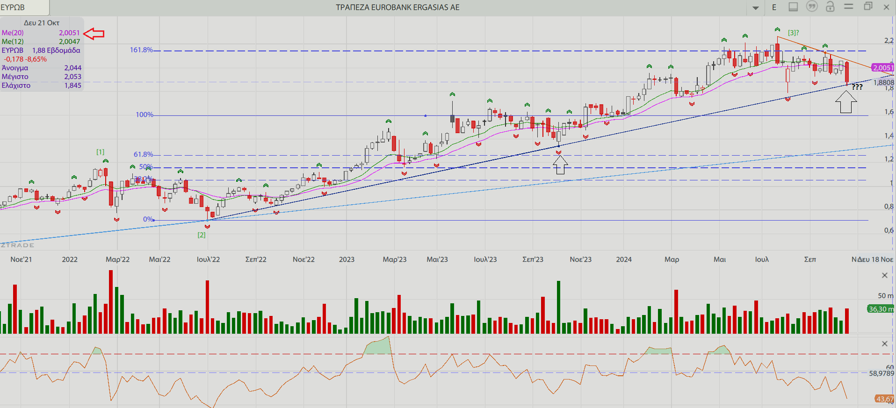Click the 2022 time axis label

point(70,259)
